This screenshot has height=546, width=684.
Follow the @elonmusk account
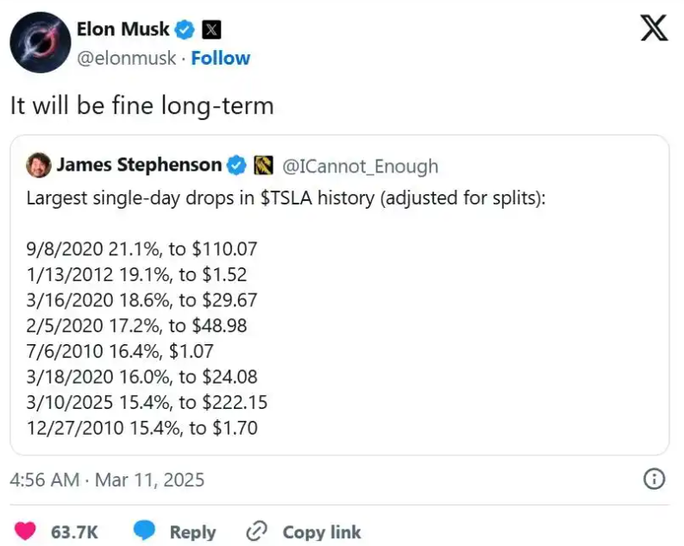220,58
